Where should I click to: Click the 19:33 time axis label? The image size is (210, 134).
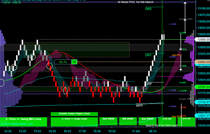(112, 131)
